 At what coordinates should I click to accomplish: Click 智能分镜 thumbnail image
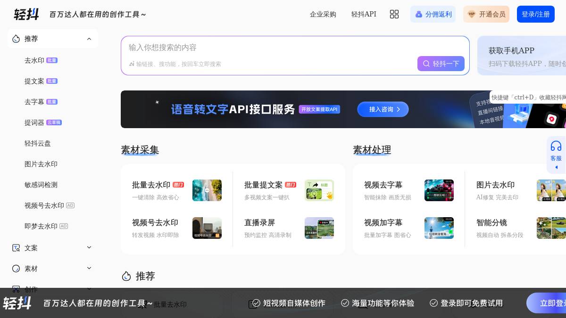click(551, 228)
